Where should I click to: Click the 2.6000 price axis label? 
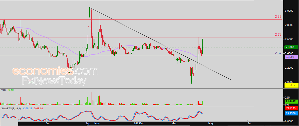pyautogui.click(x=290, y=39)
